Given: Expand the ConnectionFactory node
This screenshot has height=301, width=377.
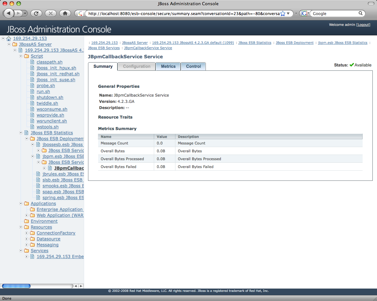Looking at the screenshot, I should 27,233.
